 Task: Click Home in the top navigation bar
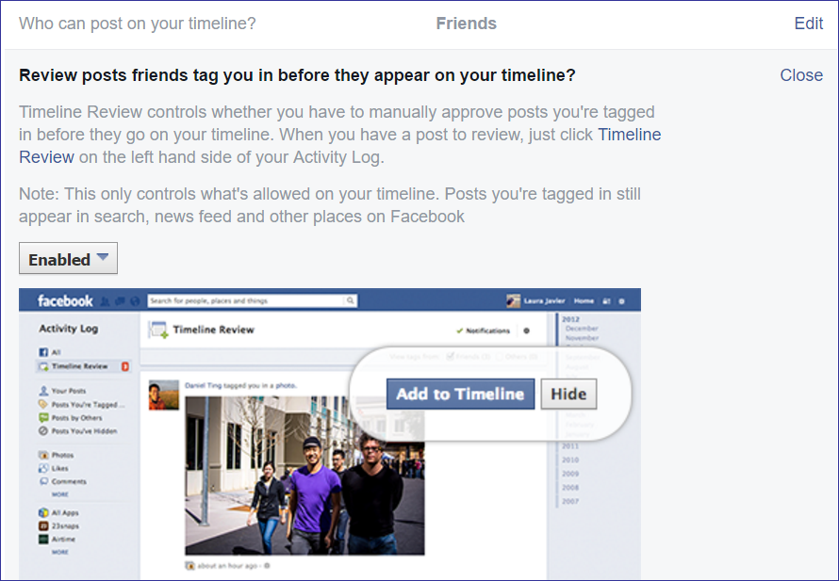pyautogui.click(x=584, y=300)
